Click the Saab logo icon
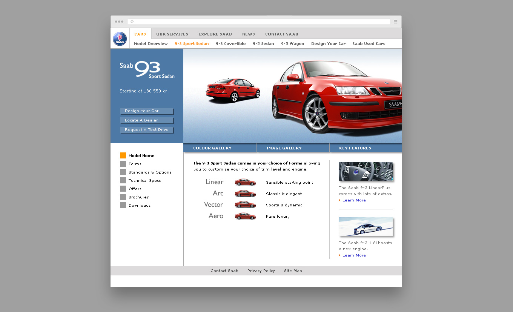The image size is (513, 312). coord(120,39)
